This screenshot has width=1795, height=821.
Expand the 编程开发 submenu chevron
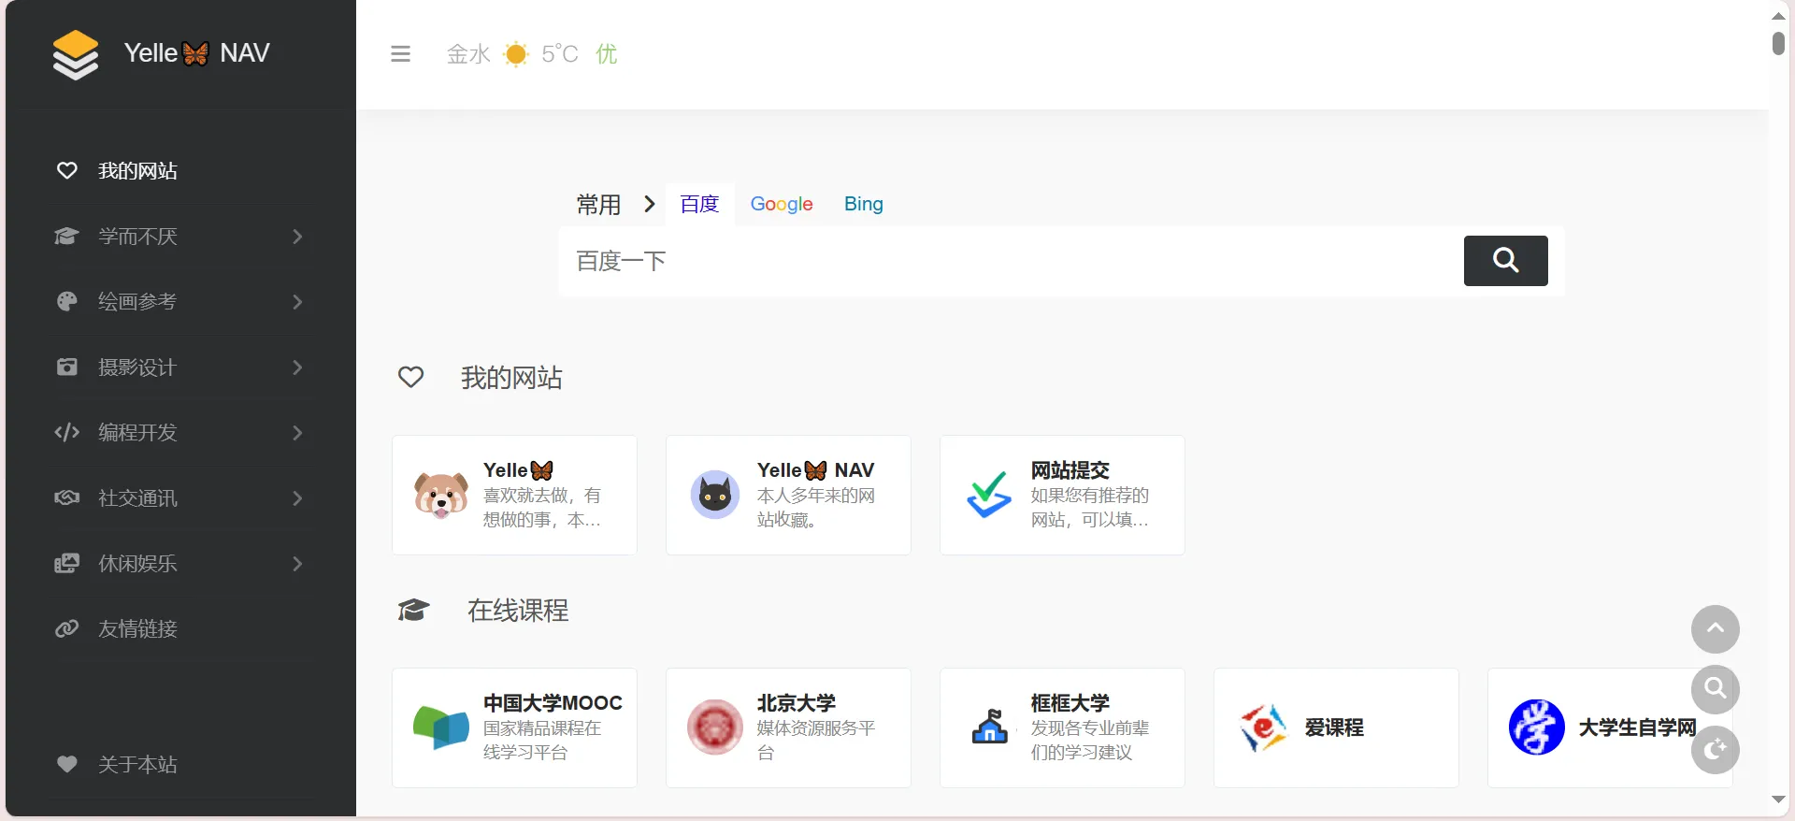(297, 432)
